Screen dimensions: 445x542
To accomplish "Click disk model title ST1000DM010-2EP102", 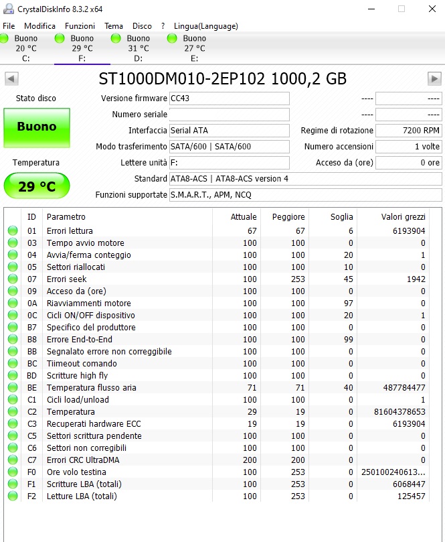I will click(x=222, y=79).
